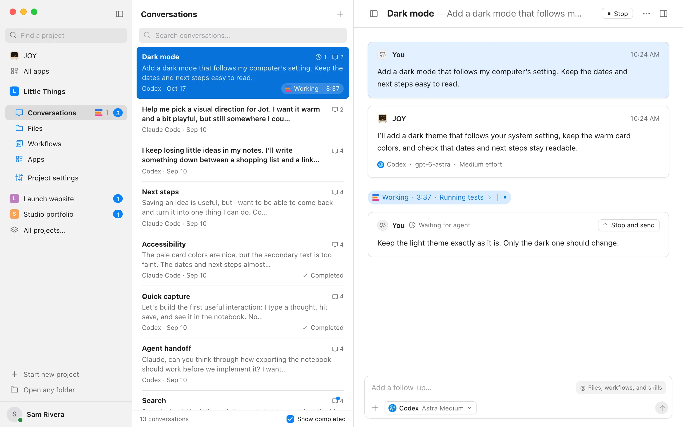The height and width of the screenshot is (427, 683).
Task: Click the queued-message clock icon on Dark mode
Action: [x=318, y=57]
